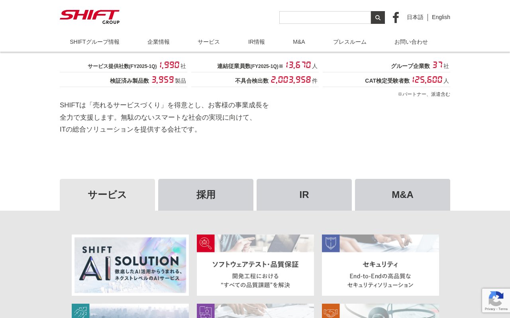Click the ※パートナー、派遣含む footnote
This screenshot has width=510, height=318.
pyautogui.click(x=424, y=94)
